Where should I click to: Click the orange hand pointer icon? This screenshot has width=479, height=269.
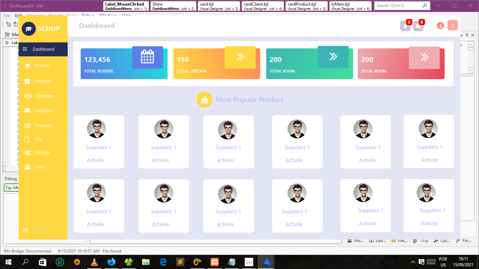(x=440, y=26)
